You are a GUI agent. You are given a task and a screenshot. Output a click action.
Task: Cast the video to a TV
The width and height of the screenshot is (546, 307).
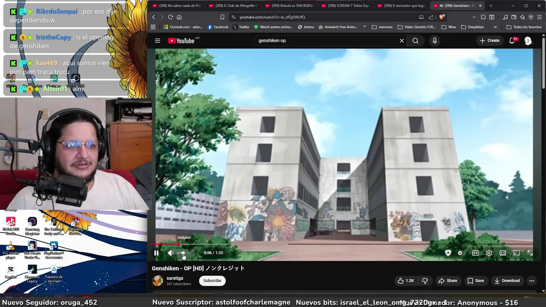(516, 253)
